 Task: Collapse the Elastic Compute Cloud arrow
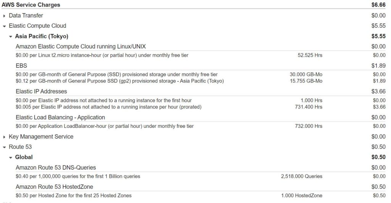point(4,26)
